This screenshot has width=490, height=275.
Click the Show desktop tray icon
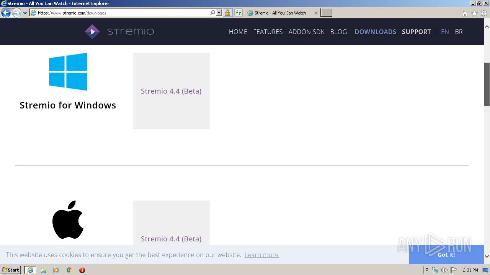pos(485,270)
